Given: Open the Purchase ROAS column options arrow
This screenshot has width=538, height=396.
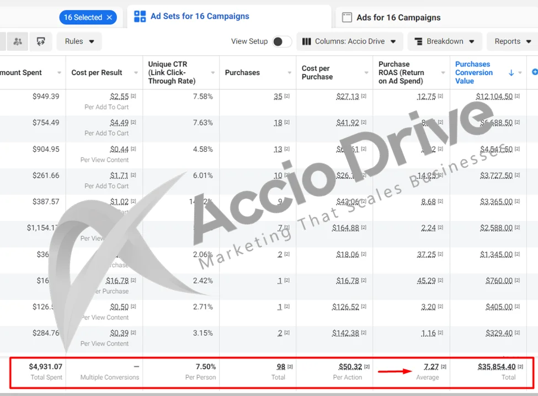Looking at the screenshot, I should click(x=443, y=73).
